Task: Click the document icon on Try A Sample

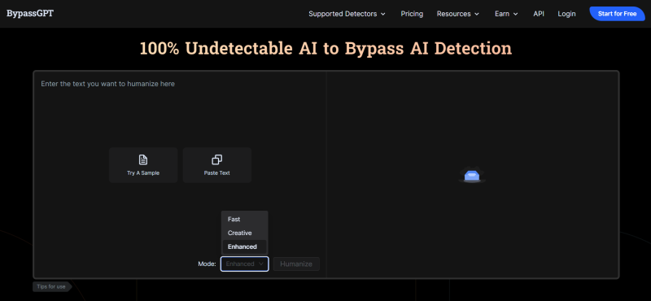Action: pos(143,159)
